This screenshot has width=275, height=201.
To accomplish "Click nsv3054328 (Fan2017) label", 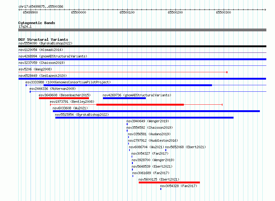I will point(179,186).
